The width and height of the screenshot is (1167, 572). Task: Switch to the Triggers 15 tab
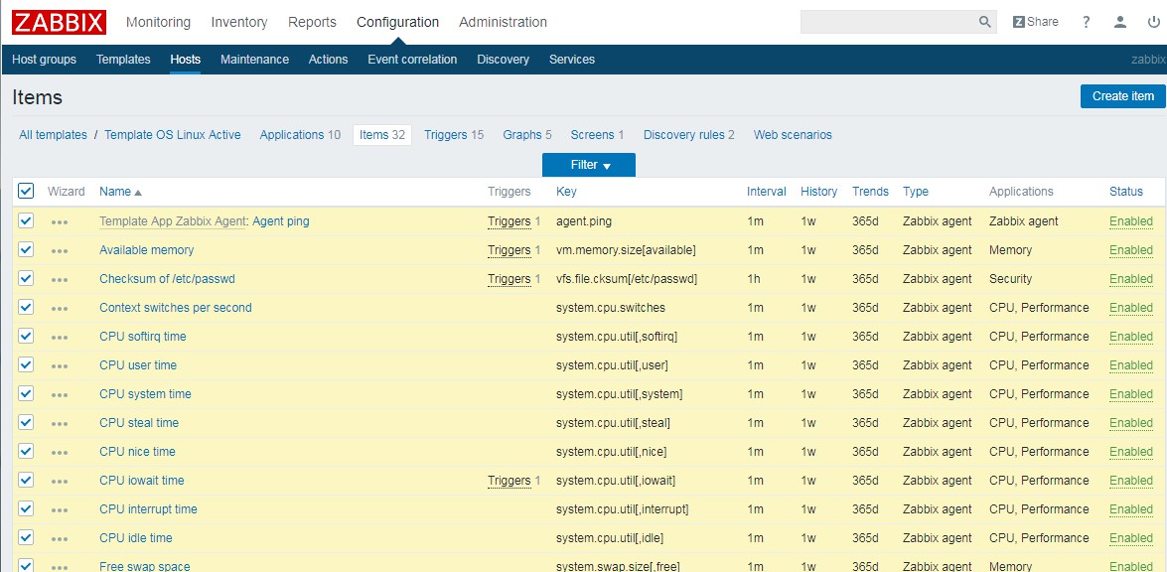453,135
